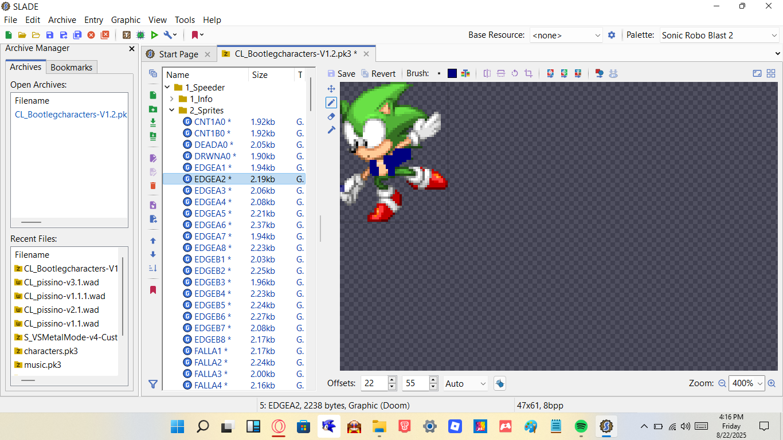Open the Entry menu
The image size is (783, 440).
[x=93, y=19]
